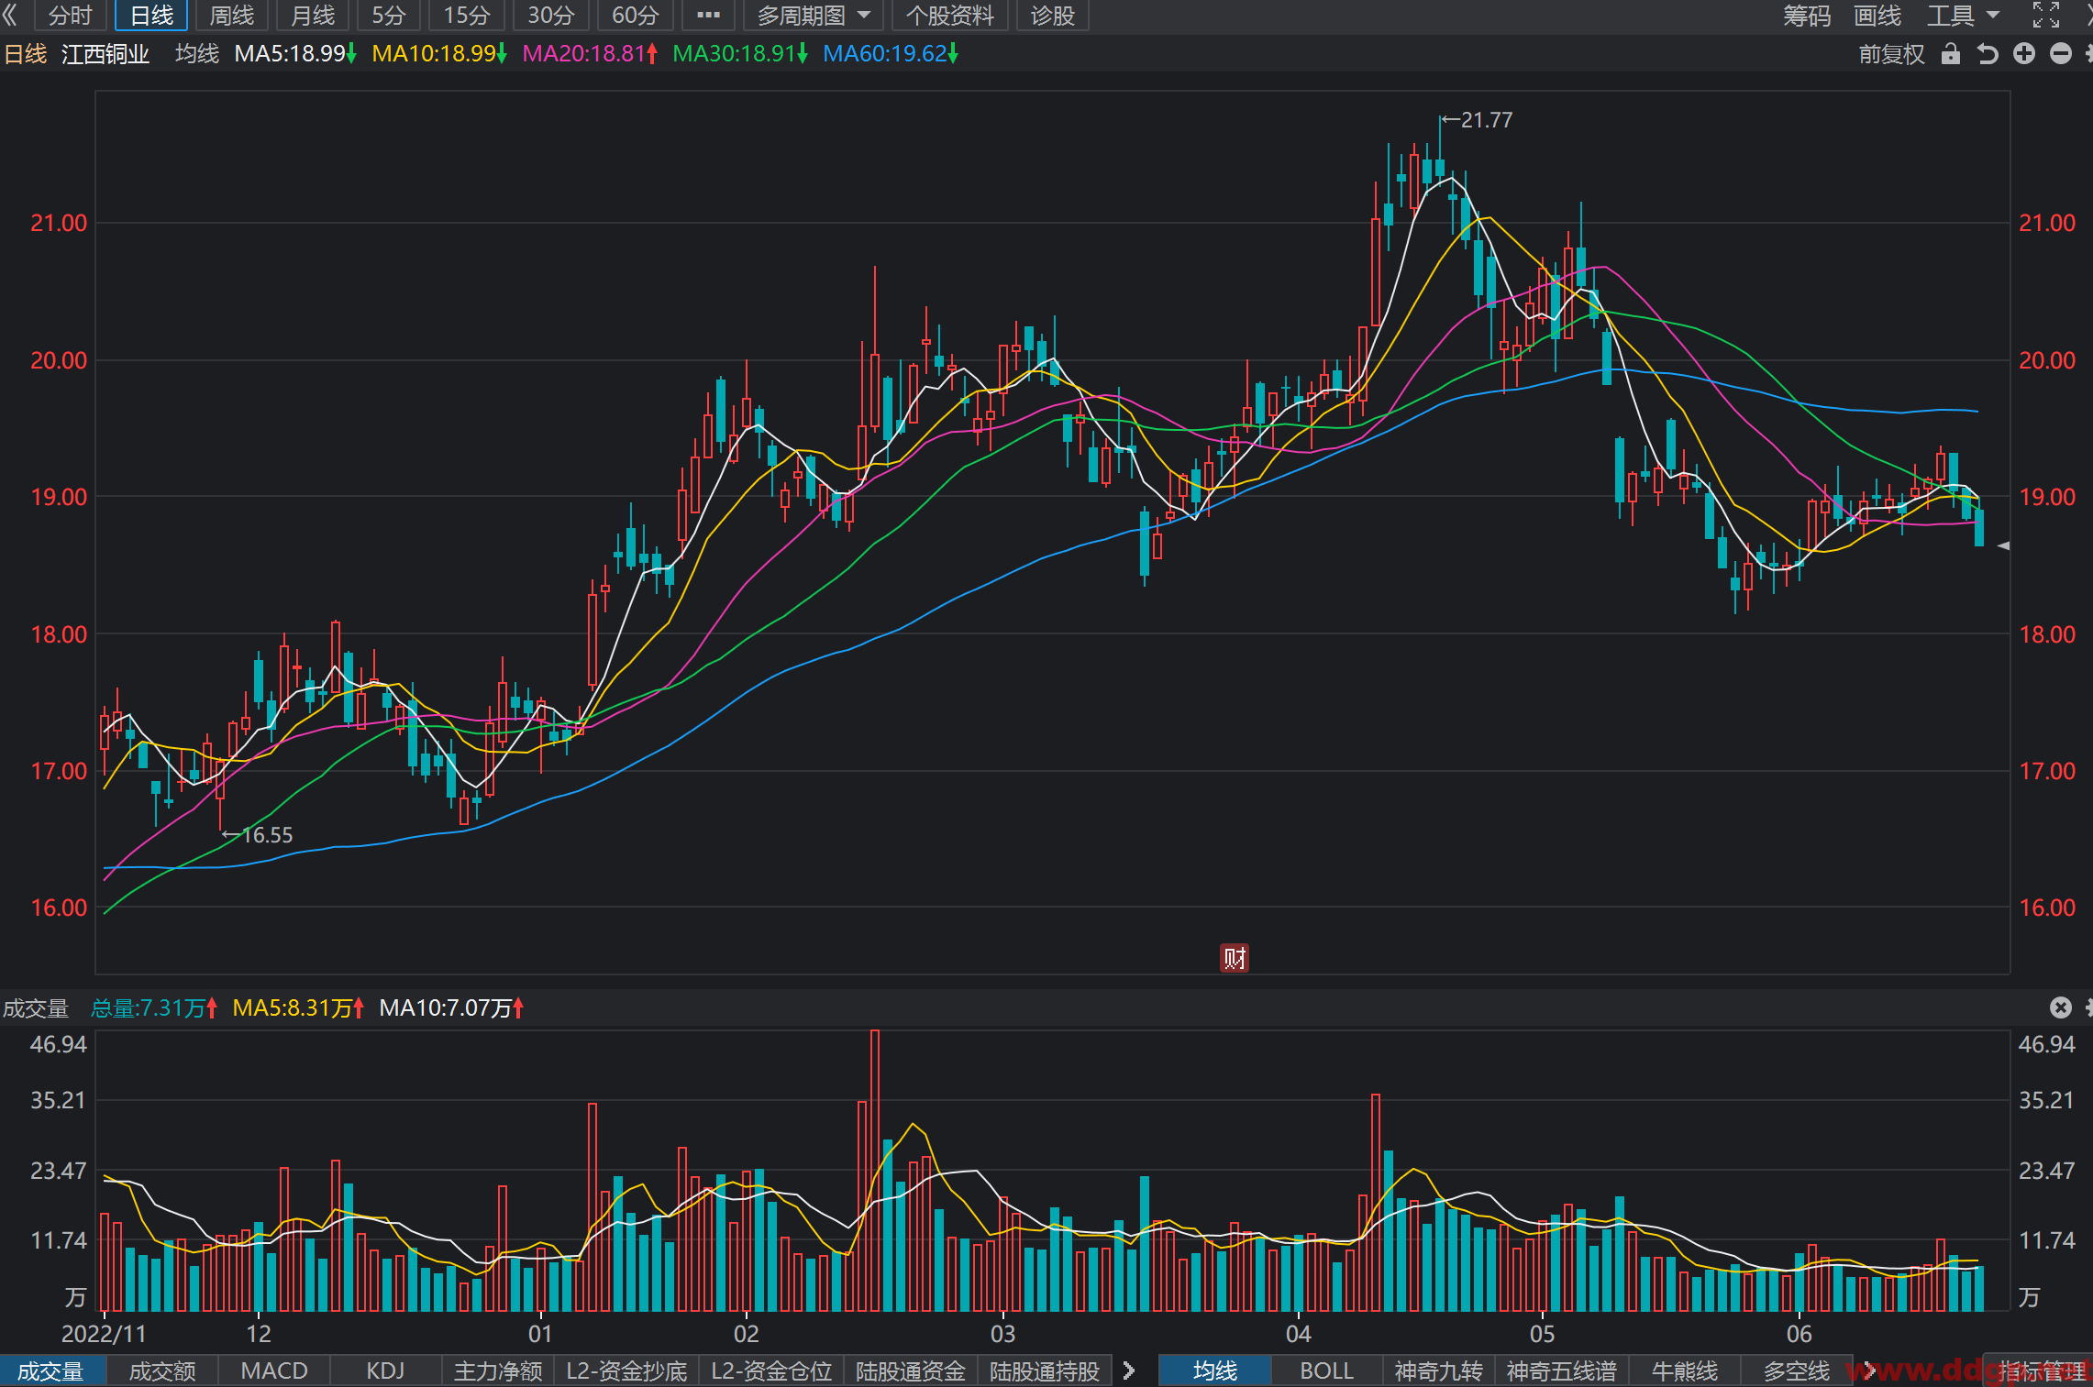Screen dimensions: 2093x1387
Task: Switch to the 主力净额 indicator
Action: (x=498, y=1370)
